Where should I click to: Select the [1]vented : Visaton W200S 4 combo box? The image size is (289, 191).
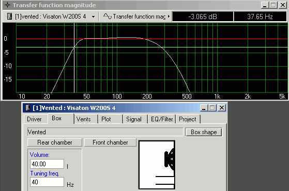tap(51, 17)
